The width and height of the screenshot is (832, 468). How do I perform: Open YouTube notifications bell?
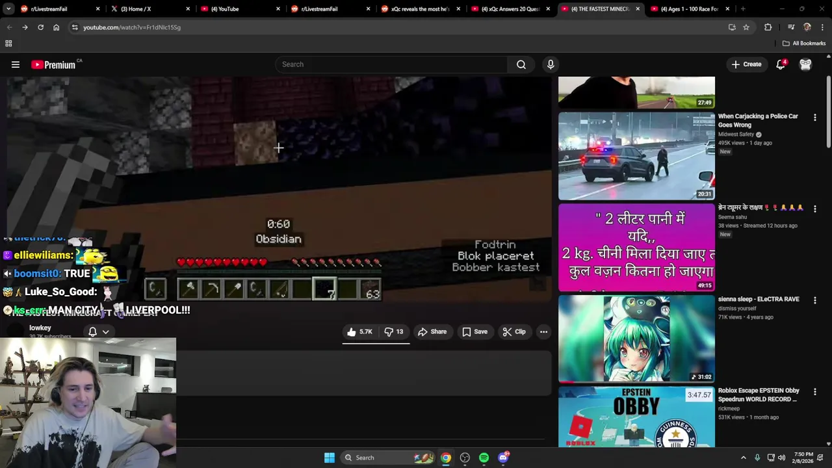pyautogui.click(x=781, y=64)
